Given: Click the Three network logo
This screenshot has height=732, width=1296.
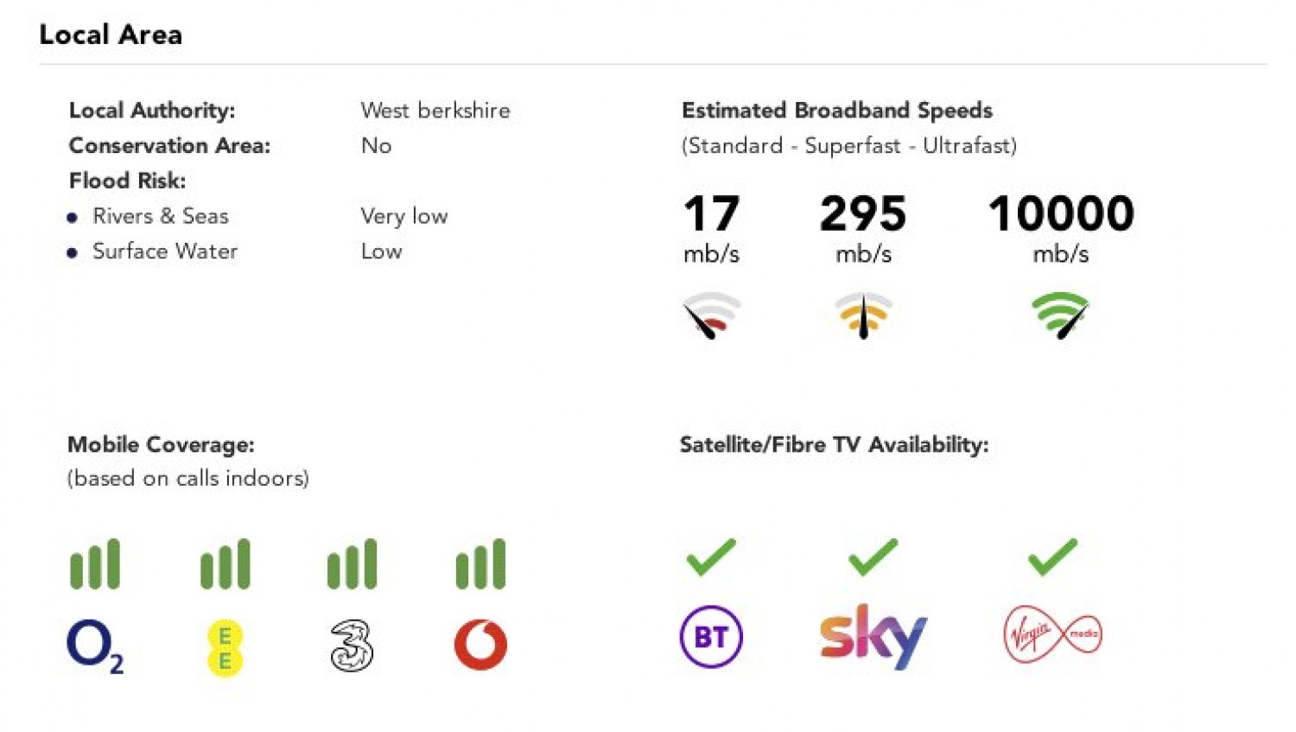Looking at the screenshot, I should (x=352, y=646).
